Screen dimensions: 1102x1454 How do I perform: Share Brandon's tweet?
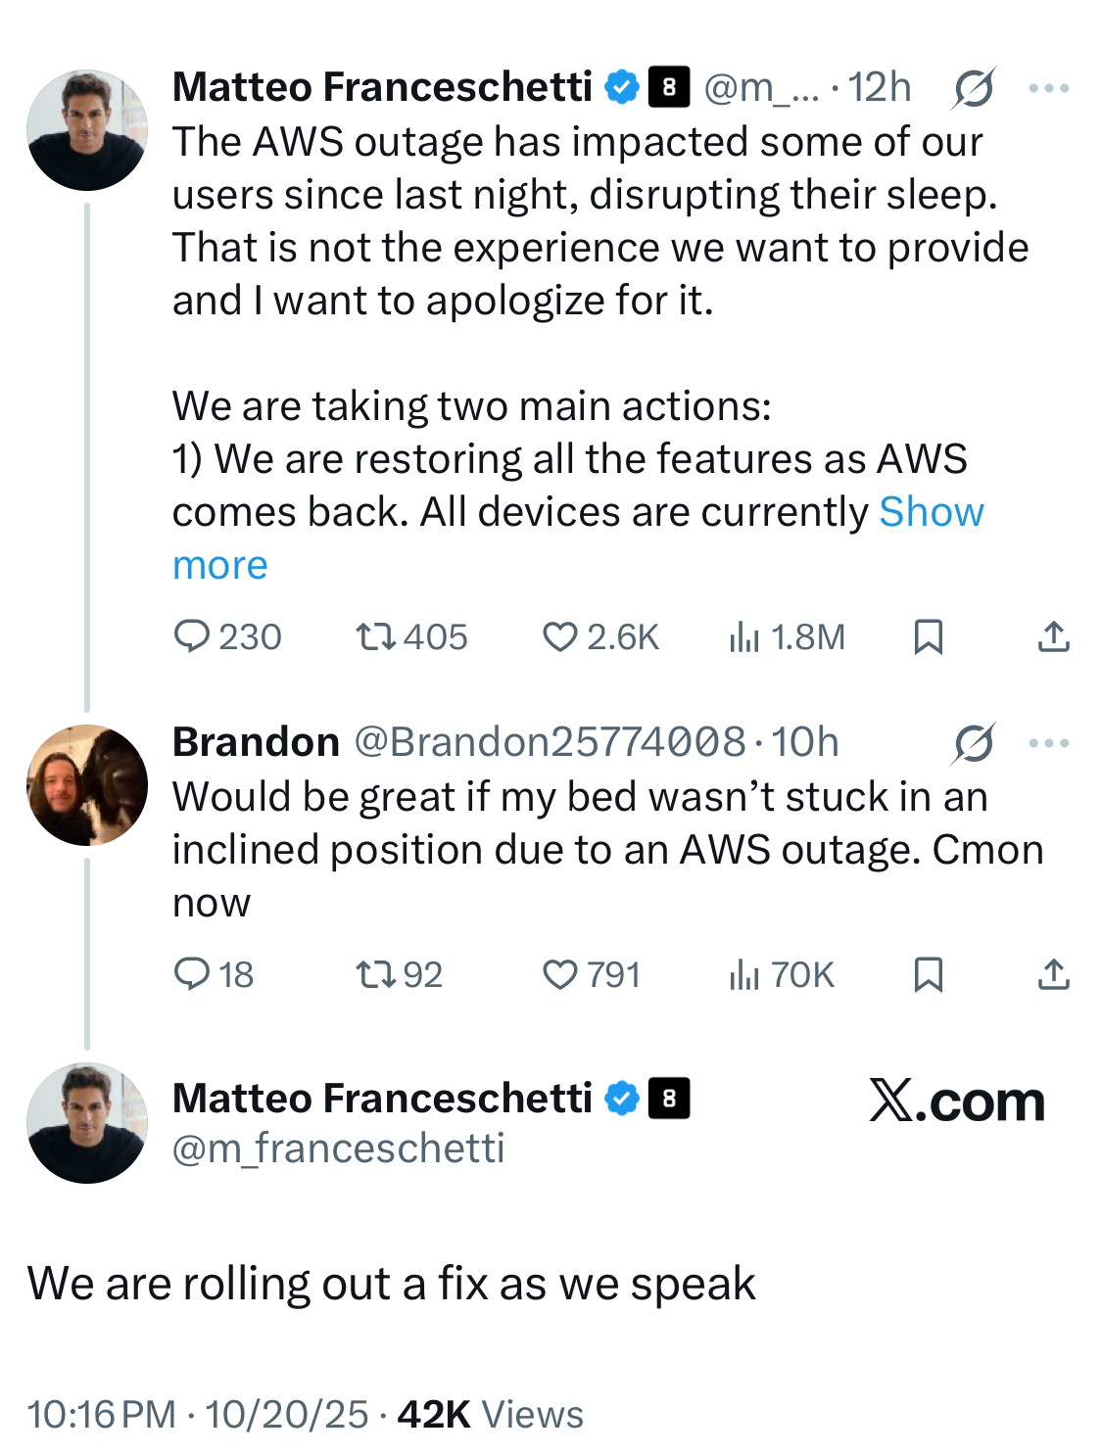[1053, 974]
